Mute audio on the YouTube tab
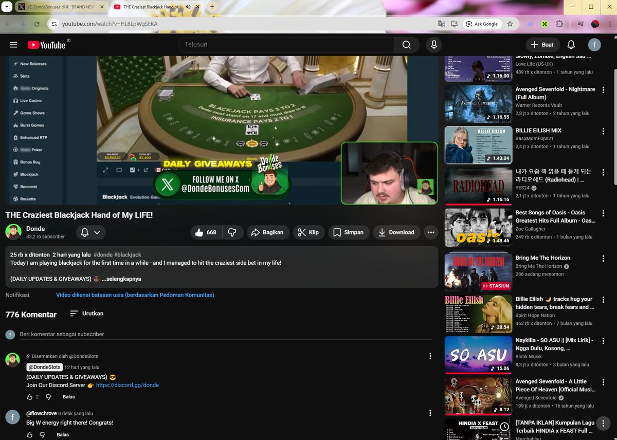Viewport: 617px width, 440px height. 188,7
